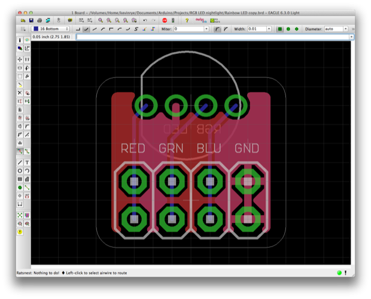Click the PCB quote icon
Viewport: 371px width, 299px height.
(215, 20)
